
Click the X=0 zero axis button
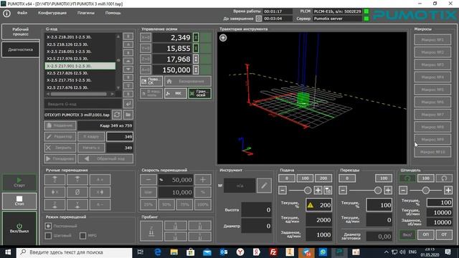click(x=146, y=37)
